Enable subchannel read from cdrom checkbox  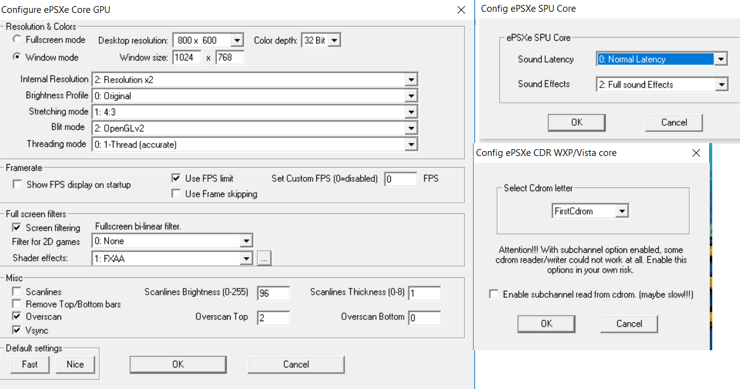click(493, 295)
